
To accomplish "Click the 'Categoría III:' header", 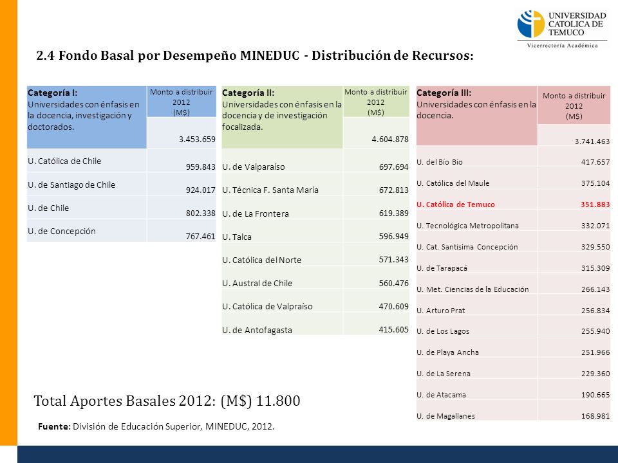I will point(444,93).
